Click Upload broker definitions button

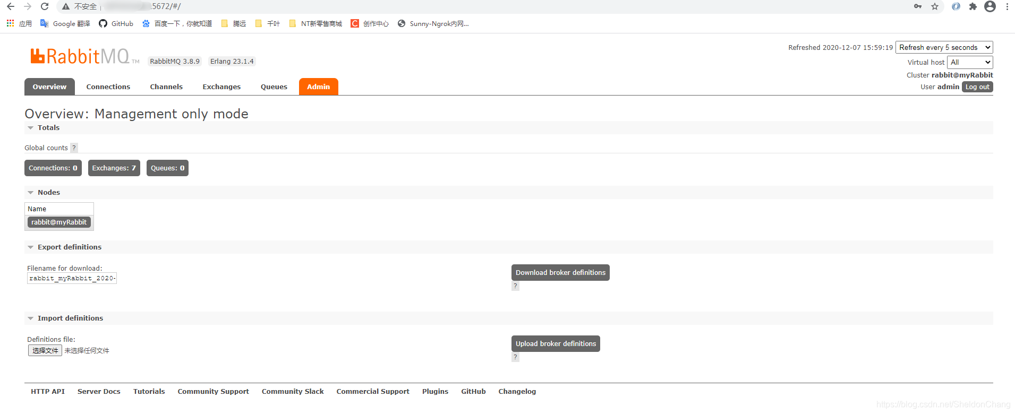coord(556,344)
